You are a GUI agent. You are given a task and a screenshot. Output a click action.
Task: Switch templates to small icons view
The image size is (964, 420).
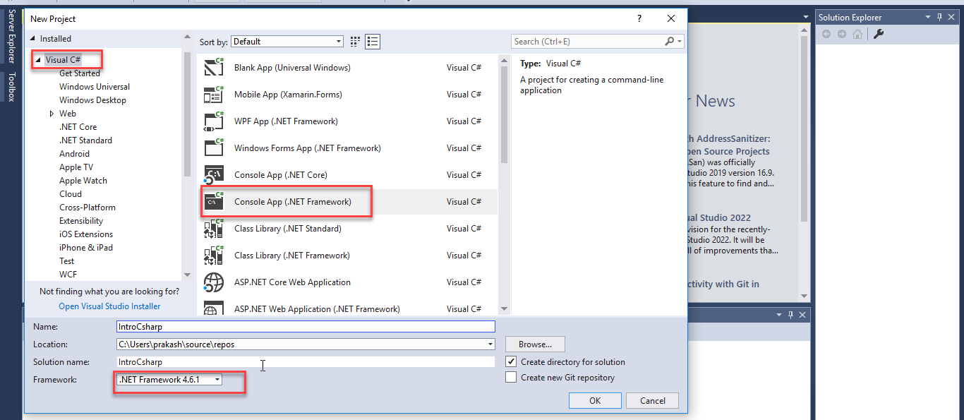(x=373, y=41)
